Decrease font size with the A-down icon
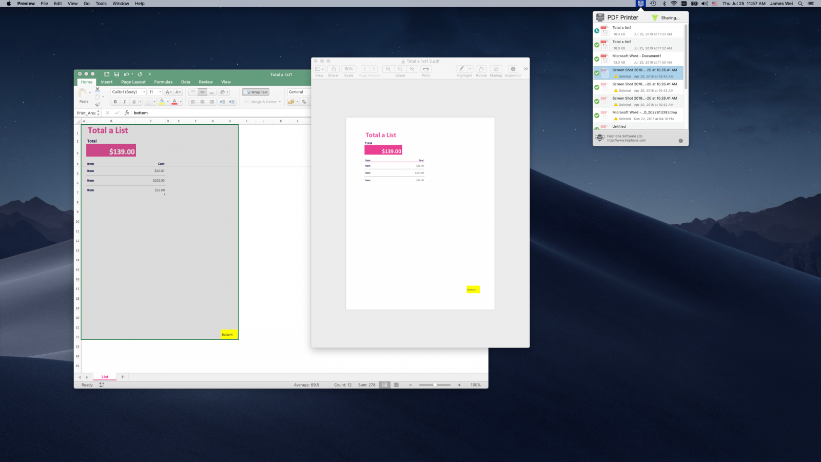Viewport: 821px width, 462px height. [x=178, y=92]
